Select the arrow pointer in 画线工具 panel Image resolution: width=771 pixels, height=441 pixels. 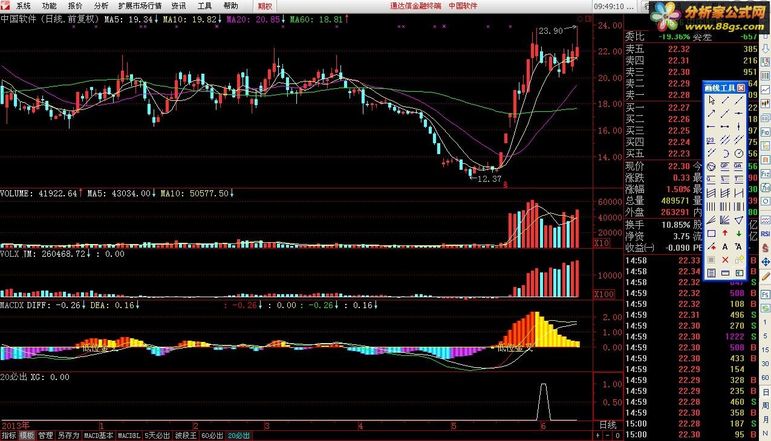pyautogui.click(x=711, y=100)
